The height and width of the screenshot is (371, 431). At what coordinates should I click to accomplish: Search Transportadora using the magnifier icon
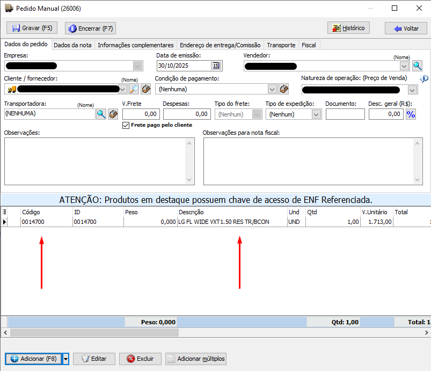tap(101, 114)
